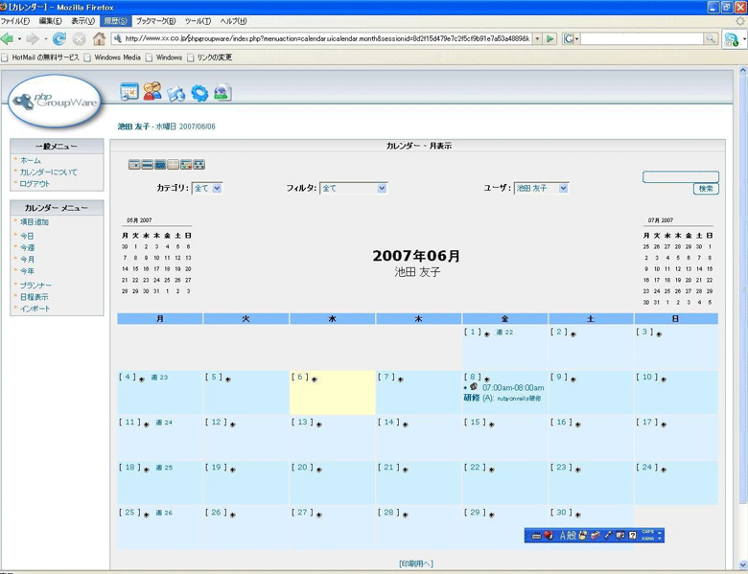Click the address book people icon
This screenshot has width=748, height=574.
click(x=152, y=92)
